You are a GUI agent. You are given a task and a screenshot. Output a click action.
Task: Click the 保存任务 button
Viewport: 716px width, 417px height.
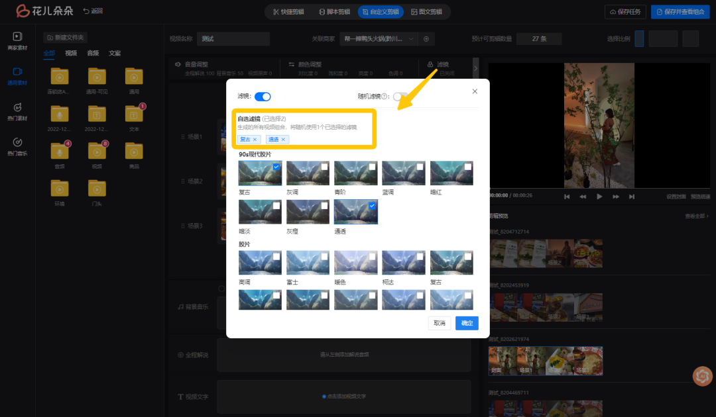(625, 12)
